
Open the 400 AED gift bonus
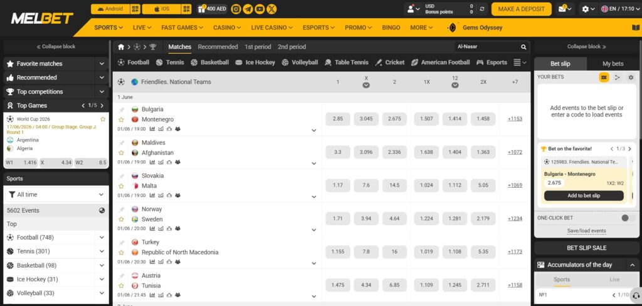click(212, 9)
